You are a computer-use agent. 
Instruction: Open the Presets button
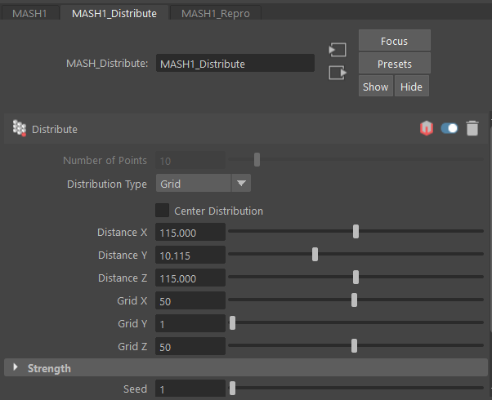[x=394, y=64]
